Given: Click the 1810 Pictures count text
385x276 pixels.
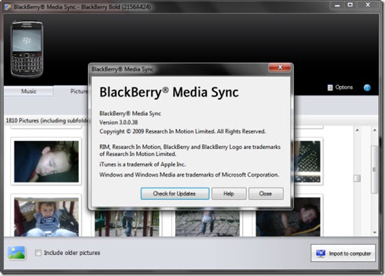Looking at the screenshot, I should 47,120.
